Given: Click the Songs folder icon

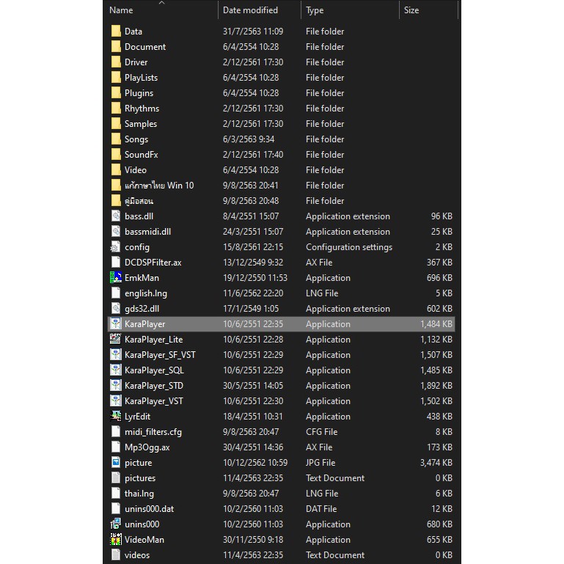Looking at the screenshot, I should tap(116, 139).
